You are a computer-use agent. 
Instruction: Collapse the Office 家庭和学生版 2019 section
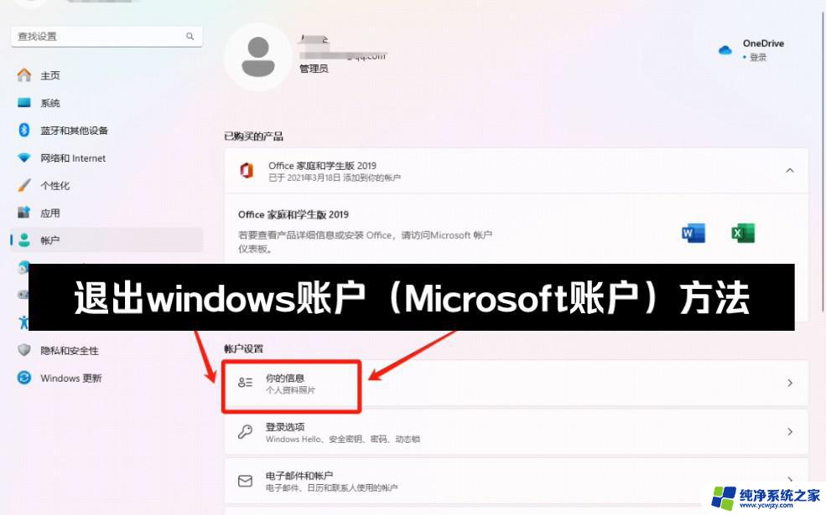[790, 171]
